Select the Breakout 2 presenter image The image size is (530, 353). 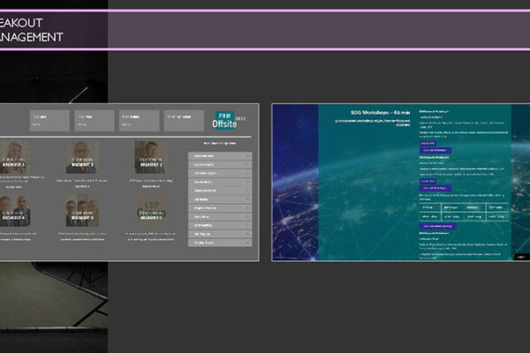tap(82, 157)
